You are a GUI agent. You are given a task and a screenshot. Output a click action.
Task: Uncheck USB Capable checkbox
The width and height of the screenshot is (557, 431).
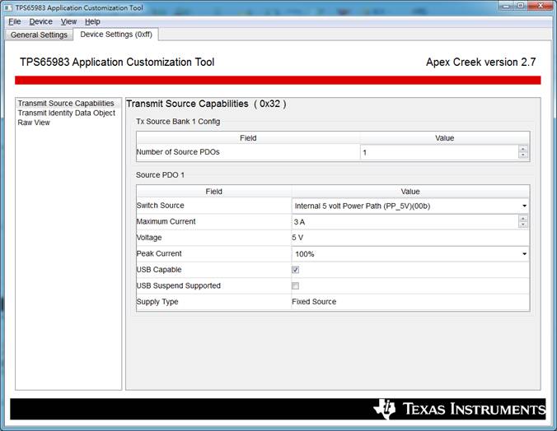(295, 270)
